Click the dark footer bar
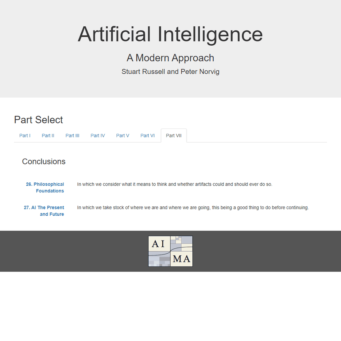 (x=62, y=251)
